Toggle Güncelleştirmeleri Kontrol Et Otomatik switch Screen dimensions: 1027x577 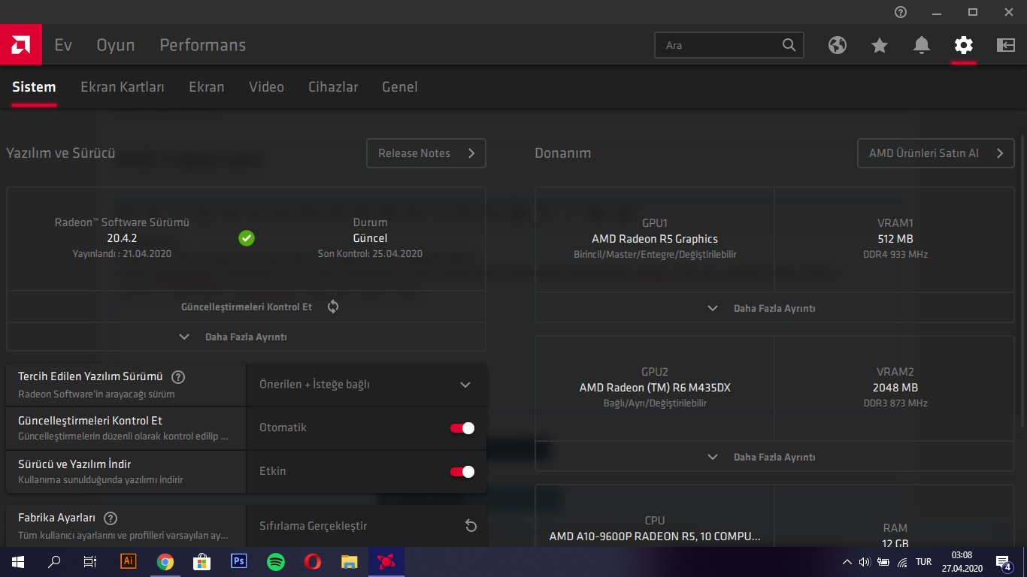[462, 428]
